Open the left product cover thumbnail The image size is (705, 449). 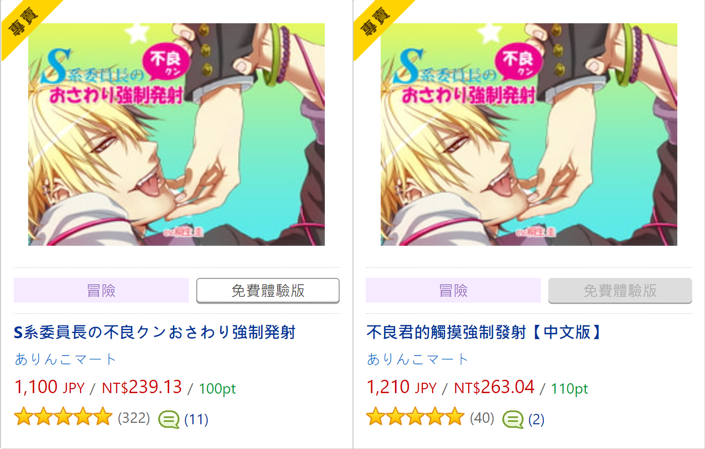pyautogui.click(x=176, y=135)
